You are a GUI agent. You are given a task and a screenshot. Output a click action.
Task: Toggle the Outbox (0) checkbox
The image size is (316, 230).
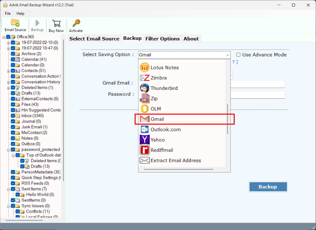(x=13, y=144)
